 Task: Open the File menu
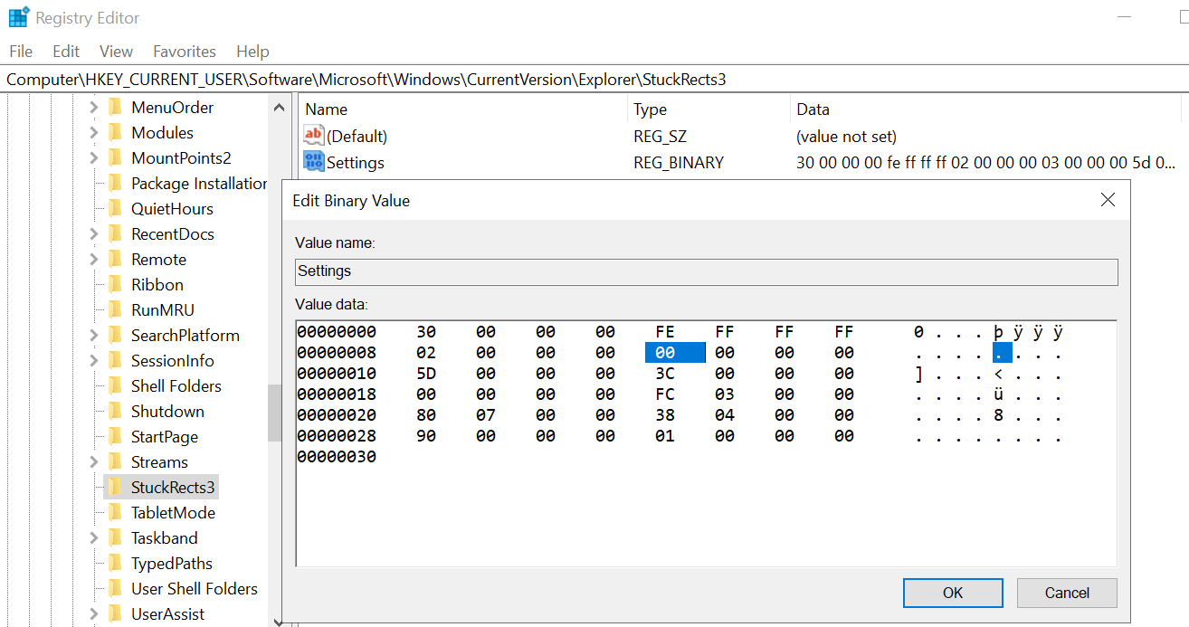click(20, 52)
